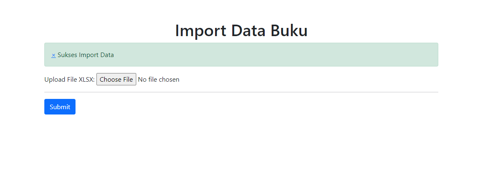490x174 pixels.
Task: Click the 'Import Data Buku' heading
Action: point(241,31)
